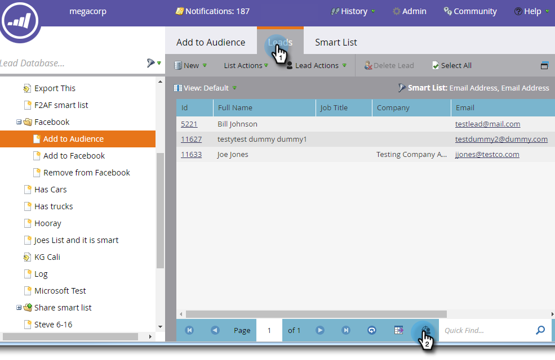Open Notifications: 187
The image size is (555, 360).
(212, 11)
